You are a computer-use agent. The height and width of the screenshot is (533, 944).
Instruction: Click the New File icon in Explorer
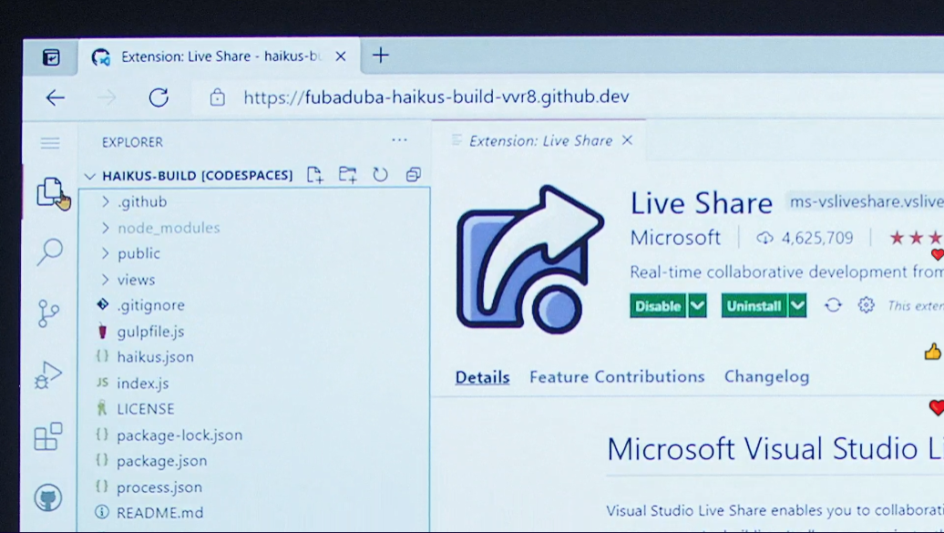click(x=315, y=175)
